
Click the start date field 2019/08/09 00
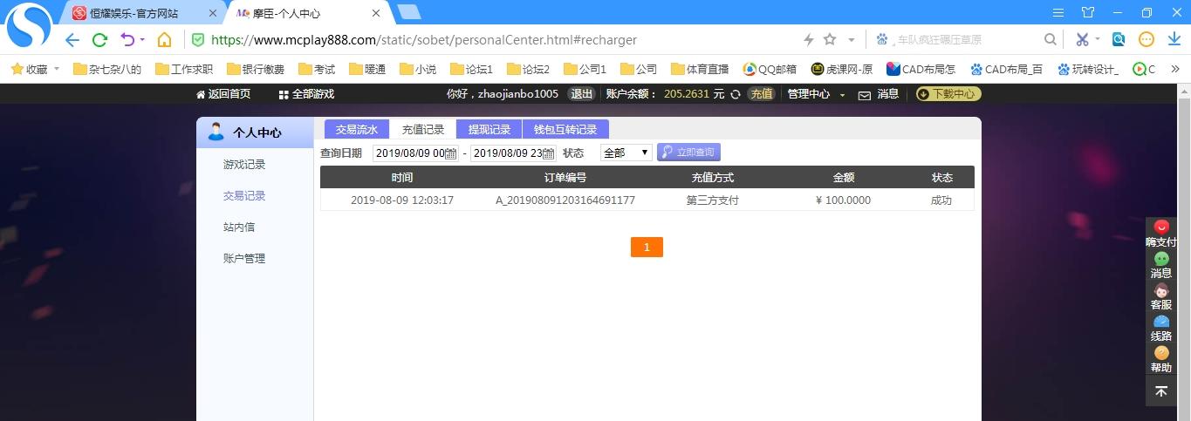tap(415, 153)
